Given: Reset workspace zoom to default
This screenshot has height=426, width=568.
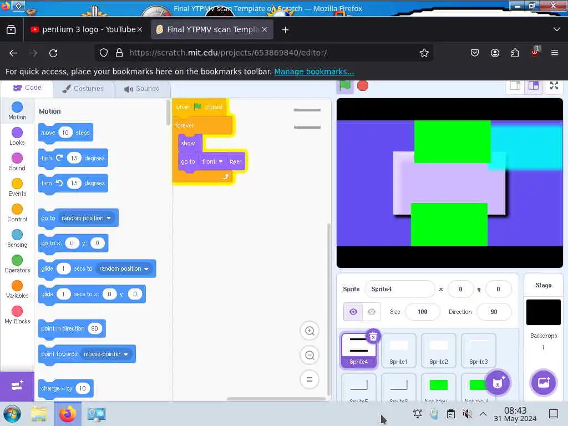Looking at the screenshot, I should click(x=310, y=379).
